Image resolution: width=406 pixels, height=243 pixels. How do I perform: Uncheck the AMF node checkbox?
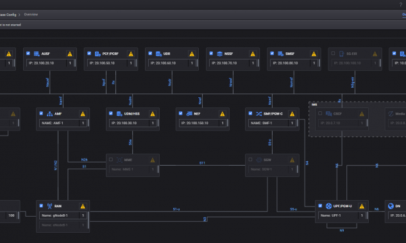coord(41,113)
